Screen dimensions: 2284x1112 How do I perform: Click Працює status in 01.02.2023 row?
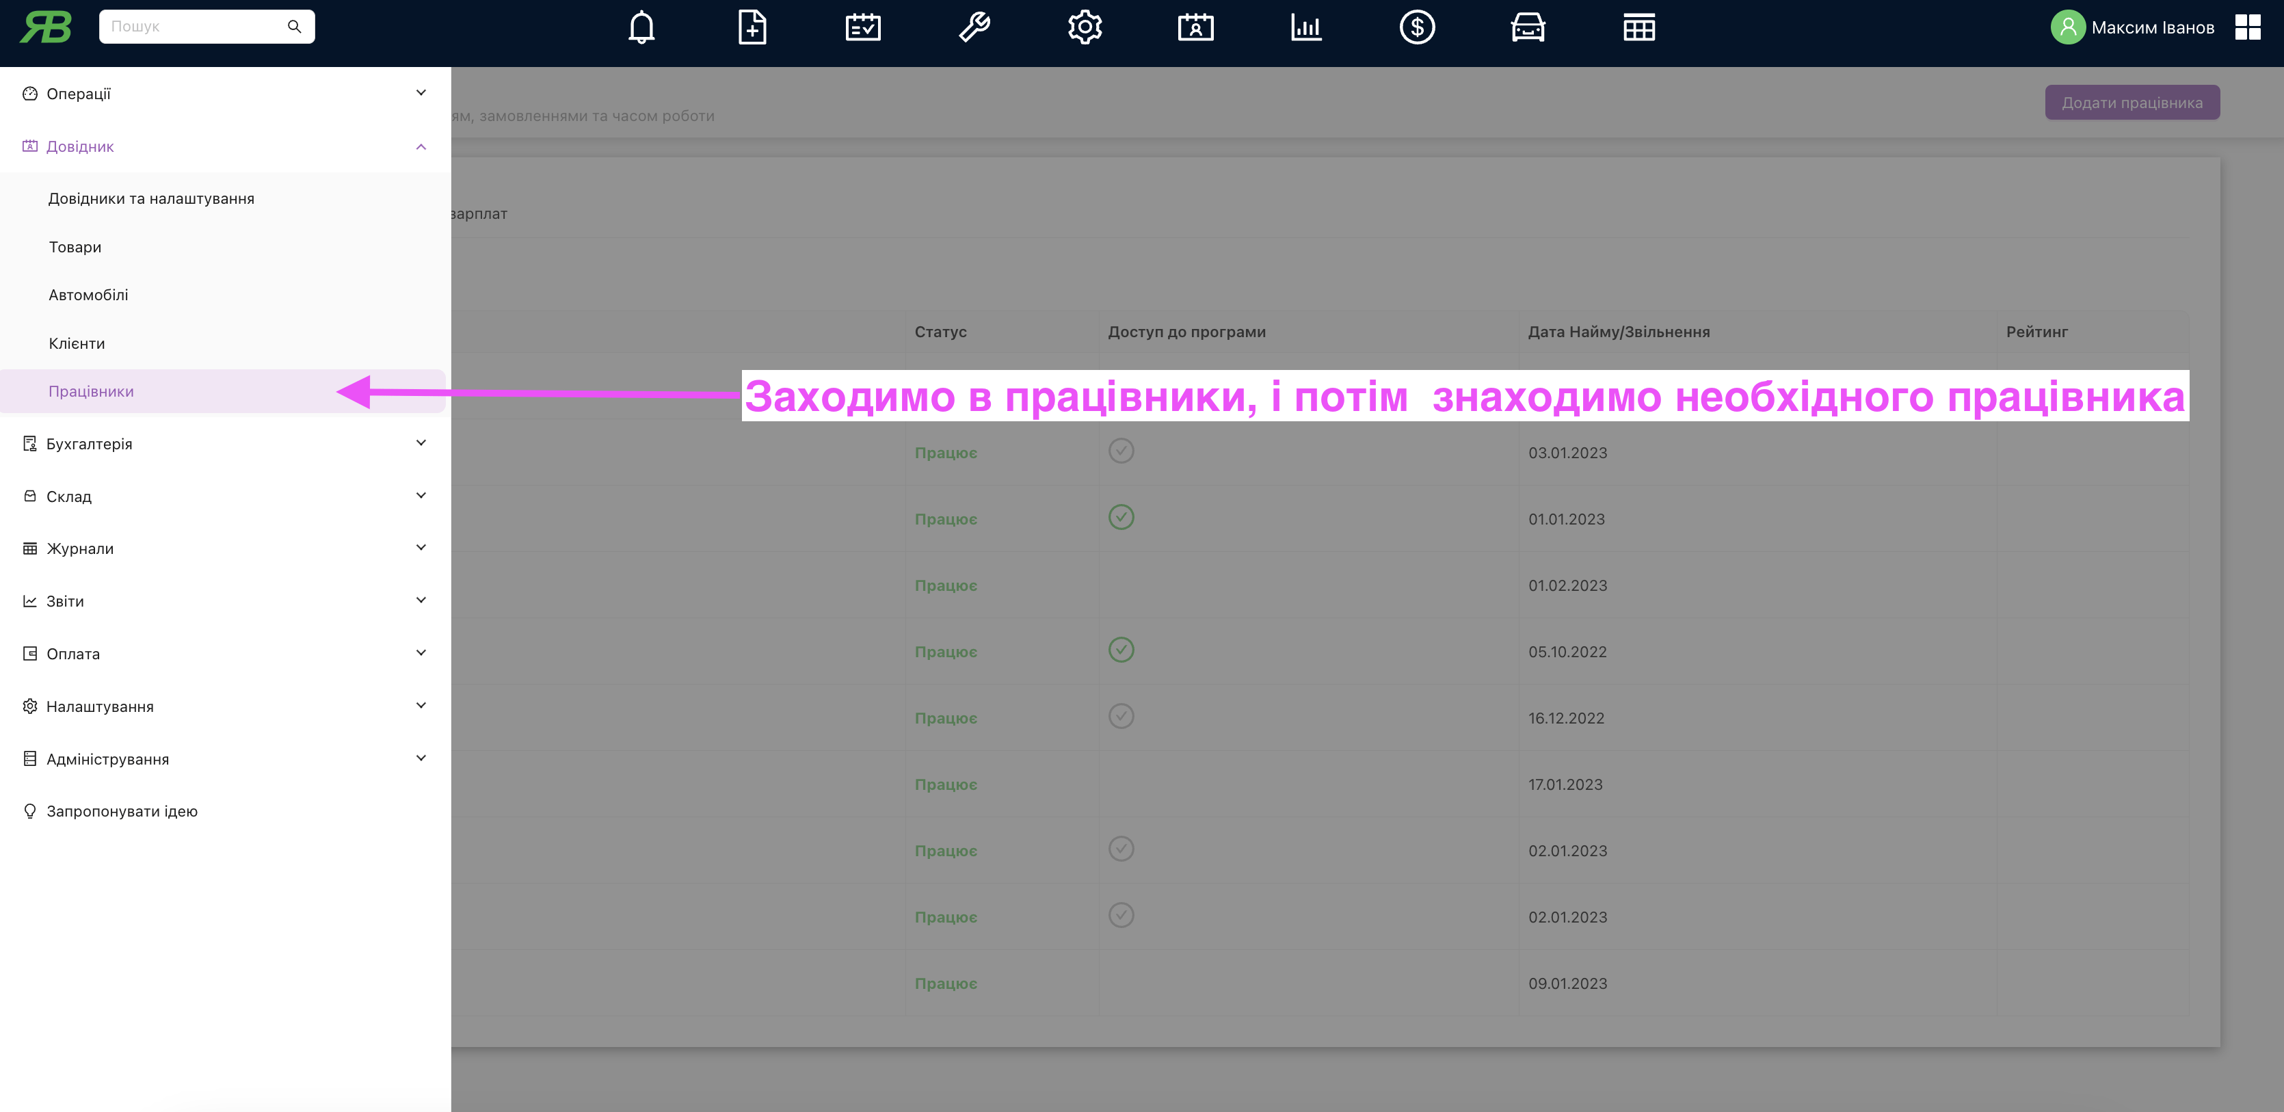pyautogui.click(x=945, y=585)
